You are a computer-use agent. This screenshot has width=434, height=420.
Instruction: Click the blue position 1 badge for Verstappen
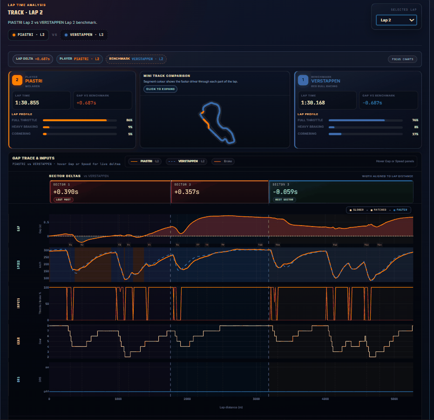tap(303, 80)
